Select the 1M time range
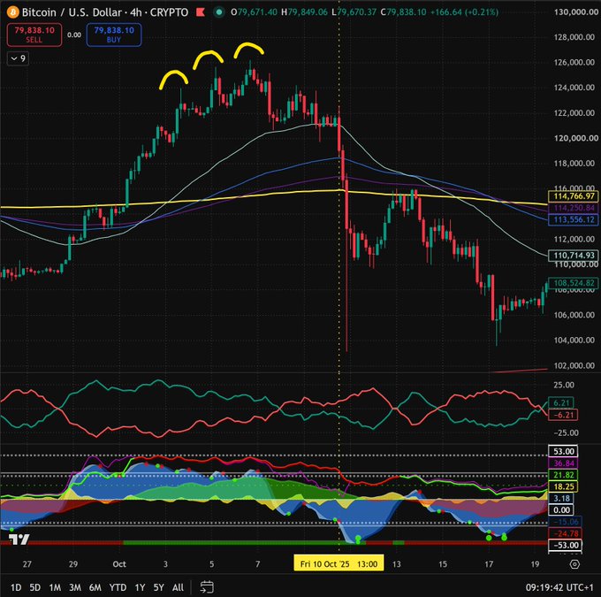Screen dimensions: 601x597 (55, 587)
